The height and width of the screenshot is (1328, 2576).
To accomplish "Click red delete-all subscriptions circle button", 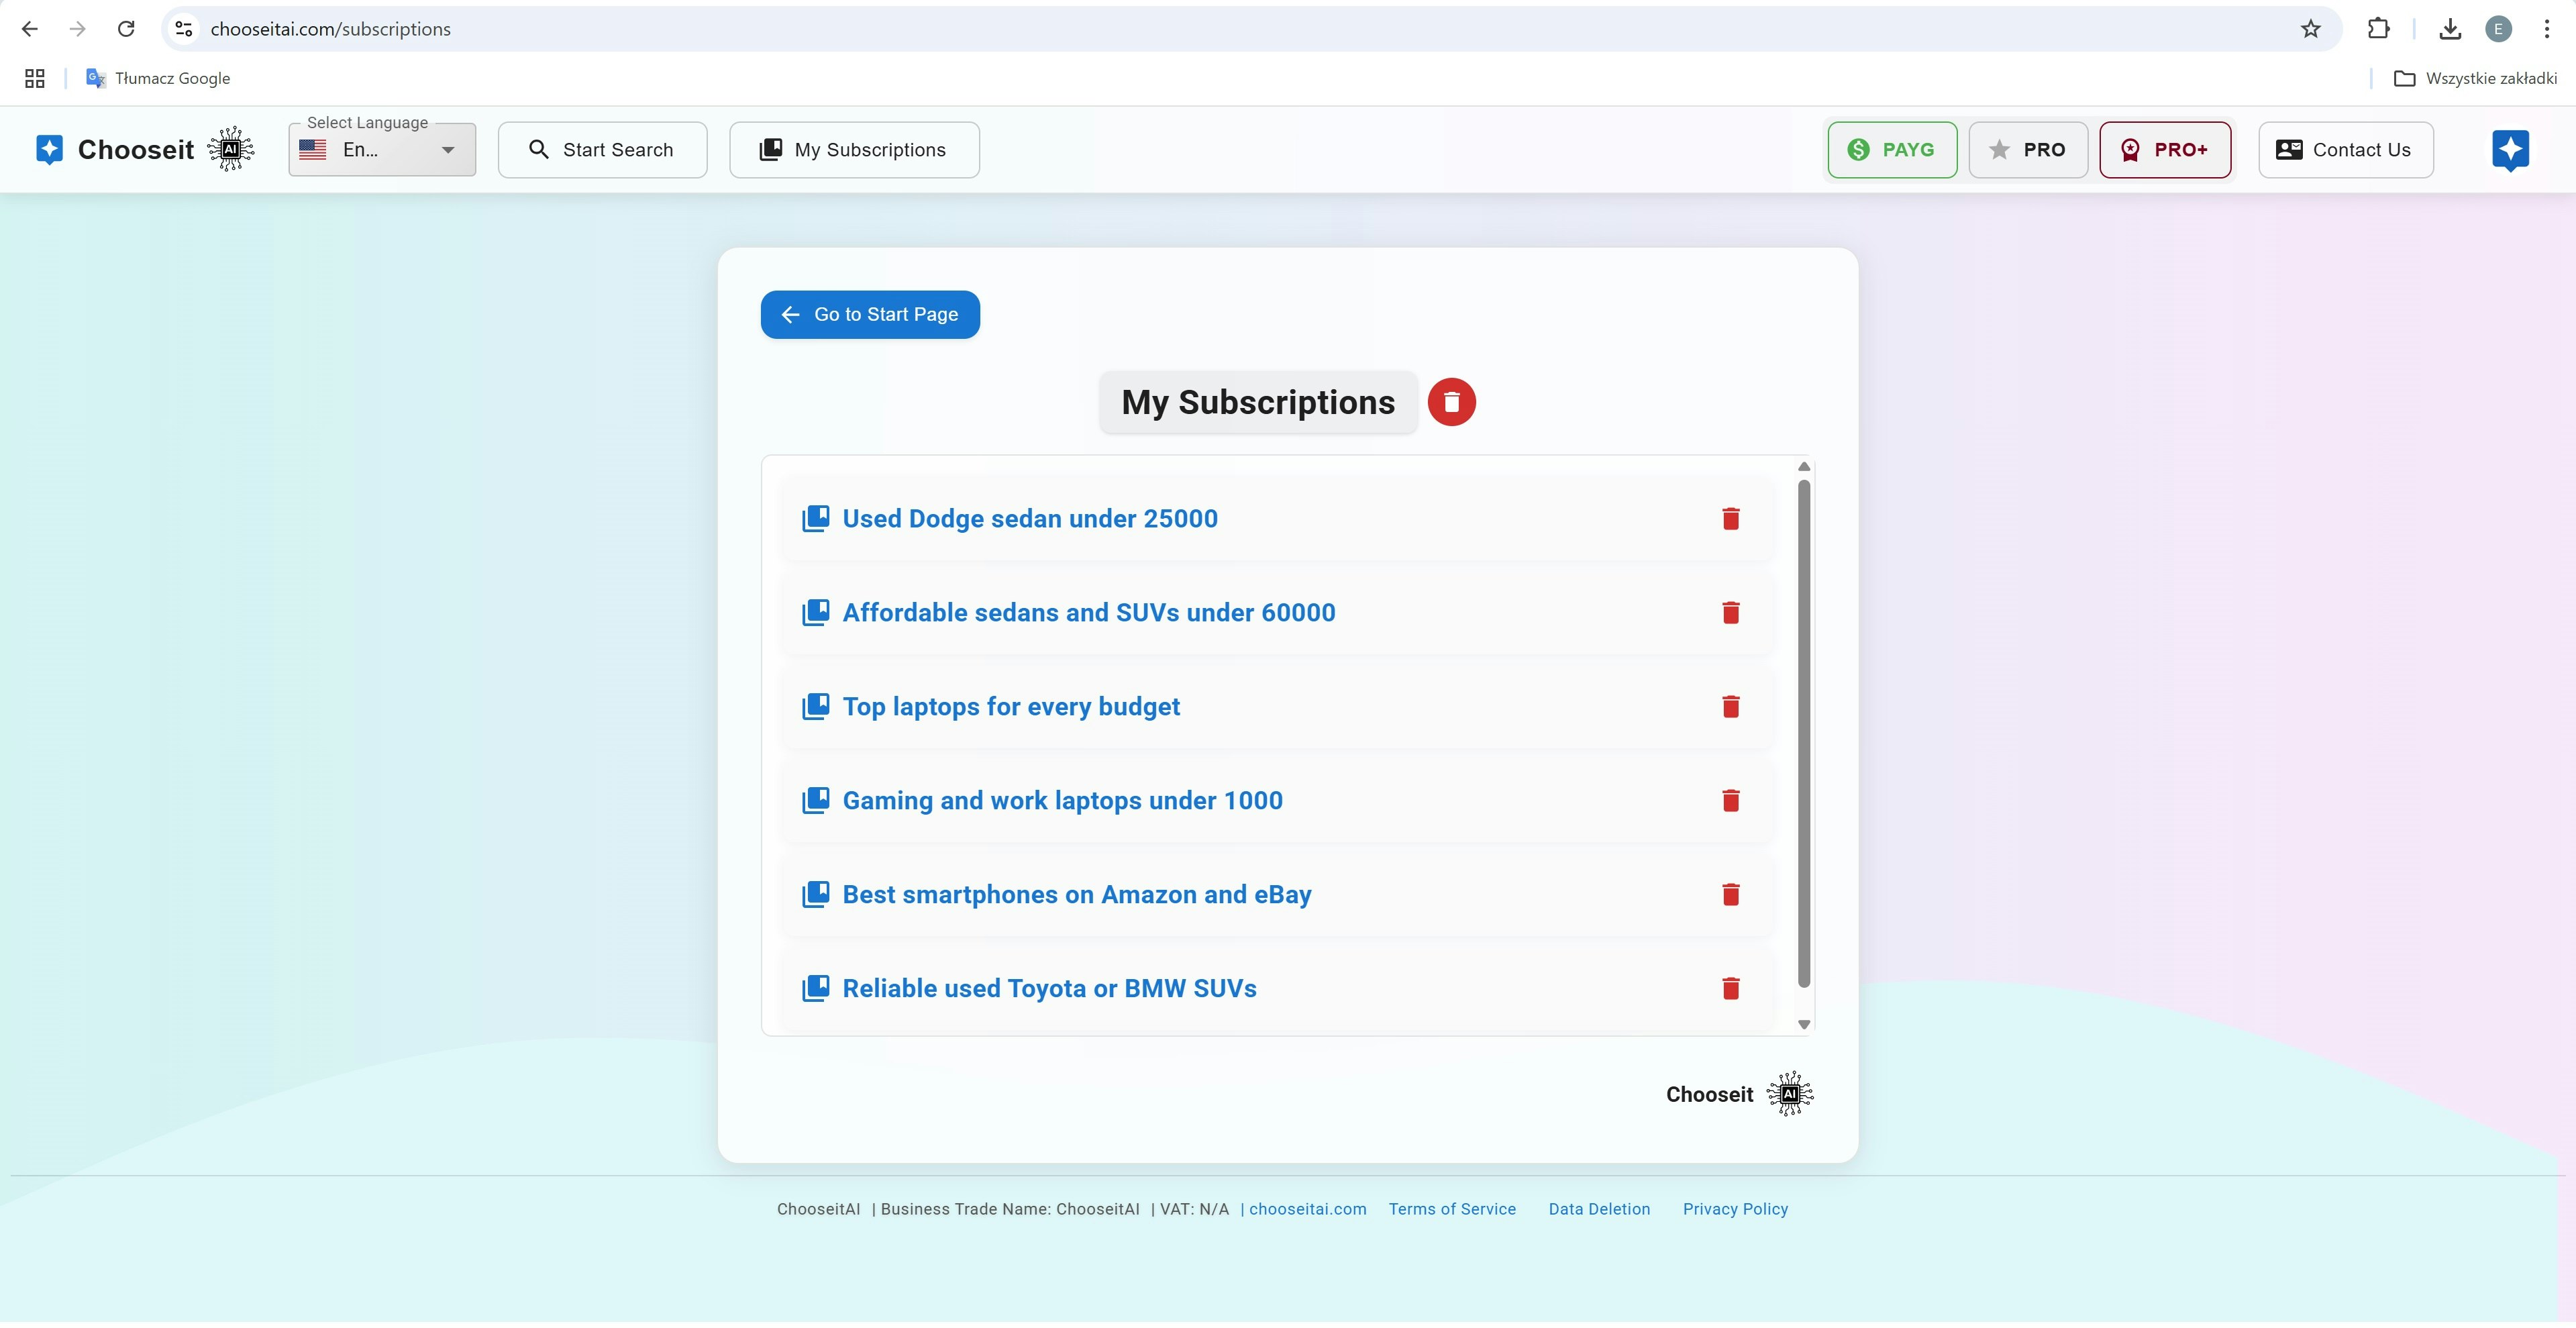I will pos(1451,402).
